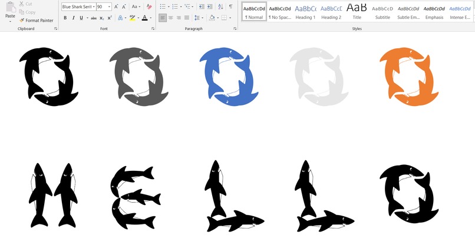Toggle Underline formatting
Image resolution: width=475 pixels, height=238 pixels.
(81, 18)
